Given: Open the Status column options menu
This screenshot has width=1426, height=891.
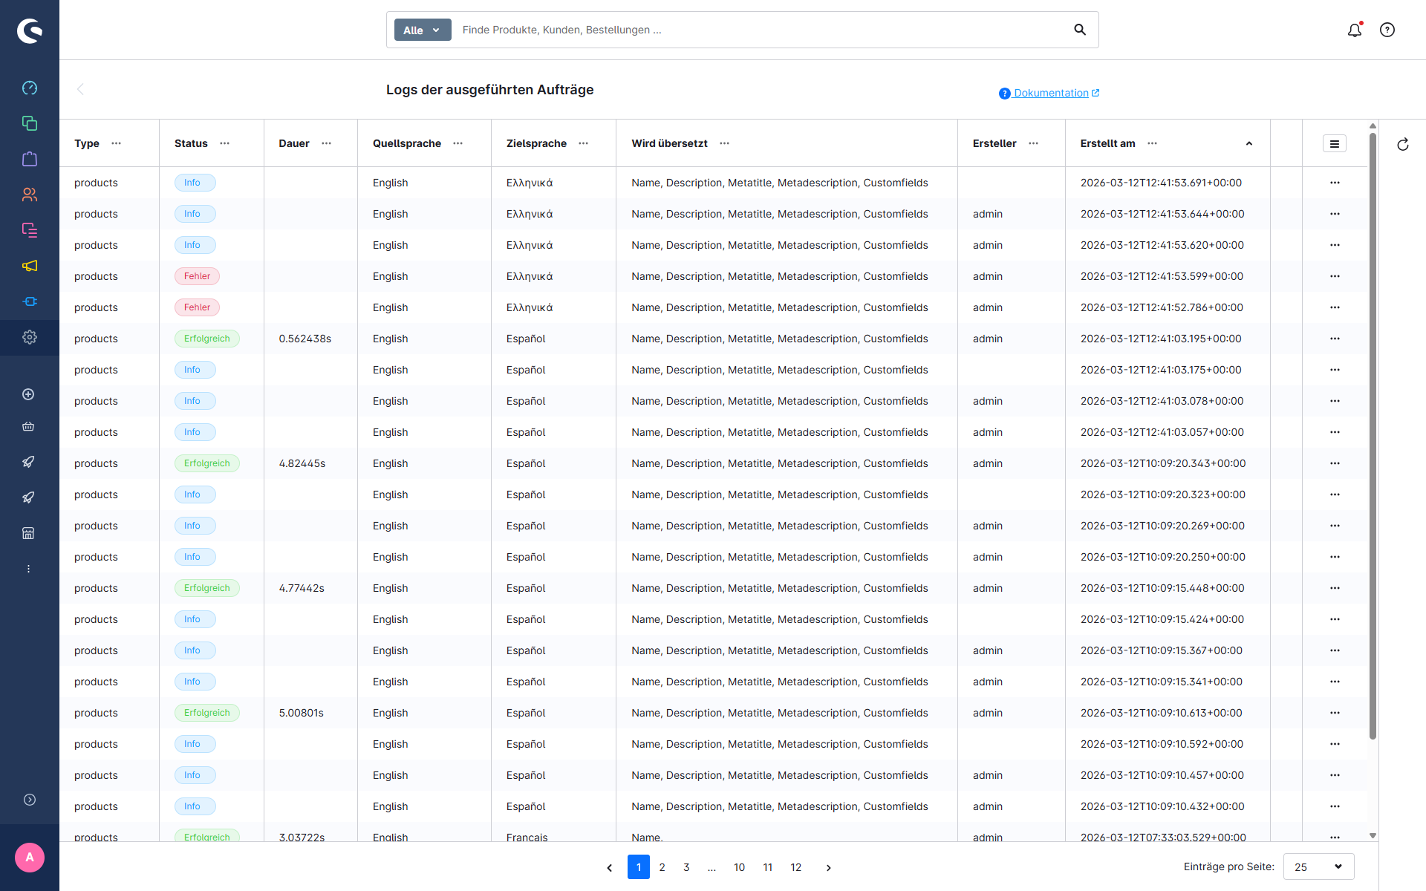Looking at the screenshot, I should click(x=225, y=143).
